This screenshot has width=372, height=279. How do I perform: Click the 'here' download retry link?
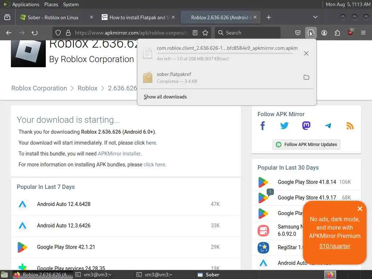point(151,143)
